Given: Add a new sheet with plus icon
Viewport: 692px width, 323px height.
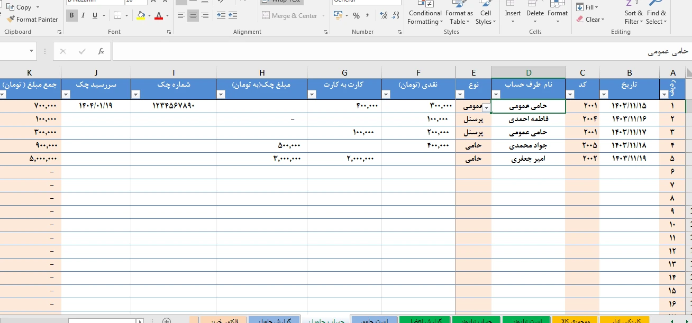Looking at the screenshot, I should tap(166, 321).
